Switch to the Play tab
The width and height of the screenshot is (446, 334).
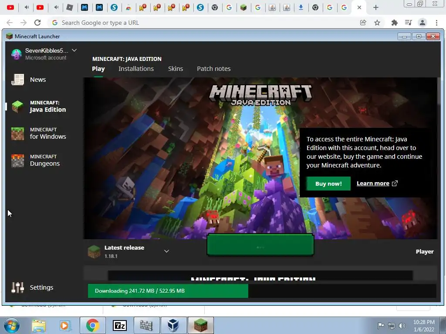[x=98, y=69]
